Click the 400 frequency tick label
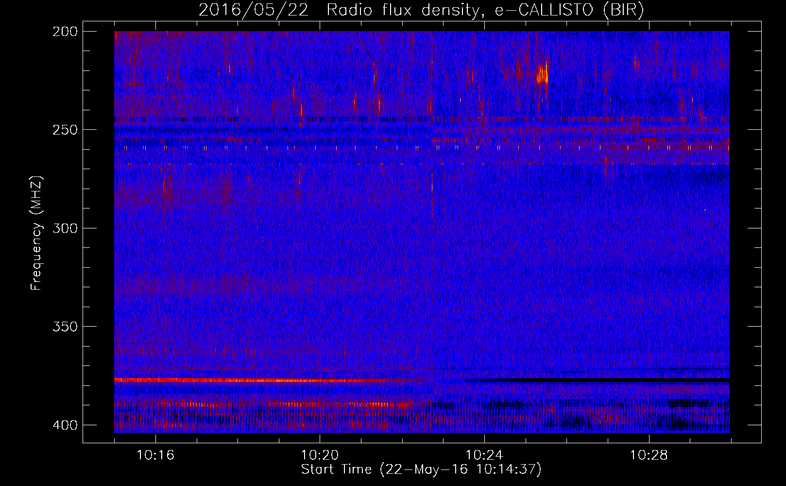 [x=65, y=425]
